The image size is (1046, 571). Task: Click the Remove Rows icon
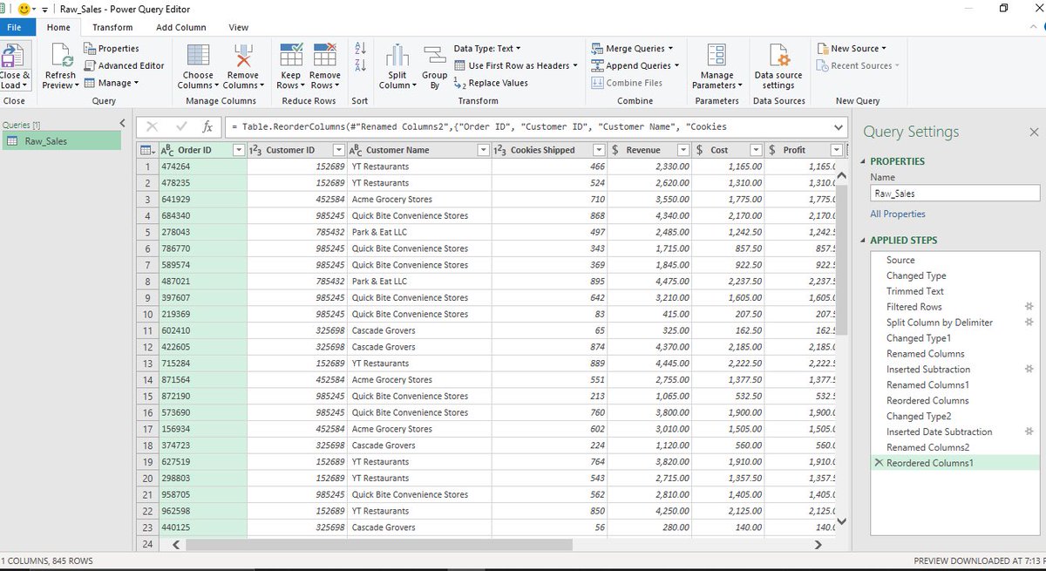pyautogui.click(x=325, y=56)
